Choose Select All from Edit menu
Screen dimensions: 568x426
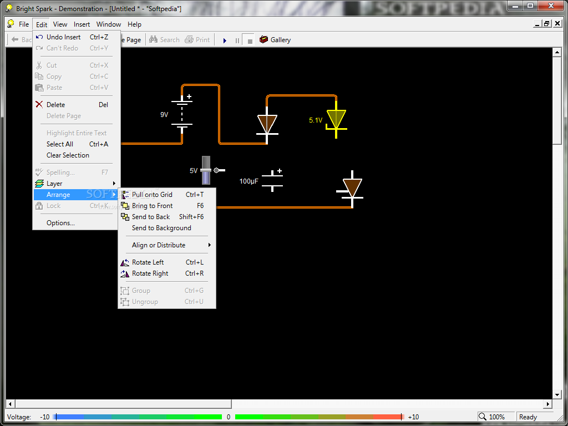(76, 144)
